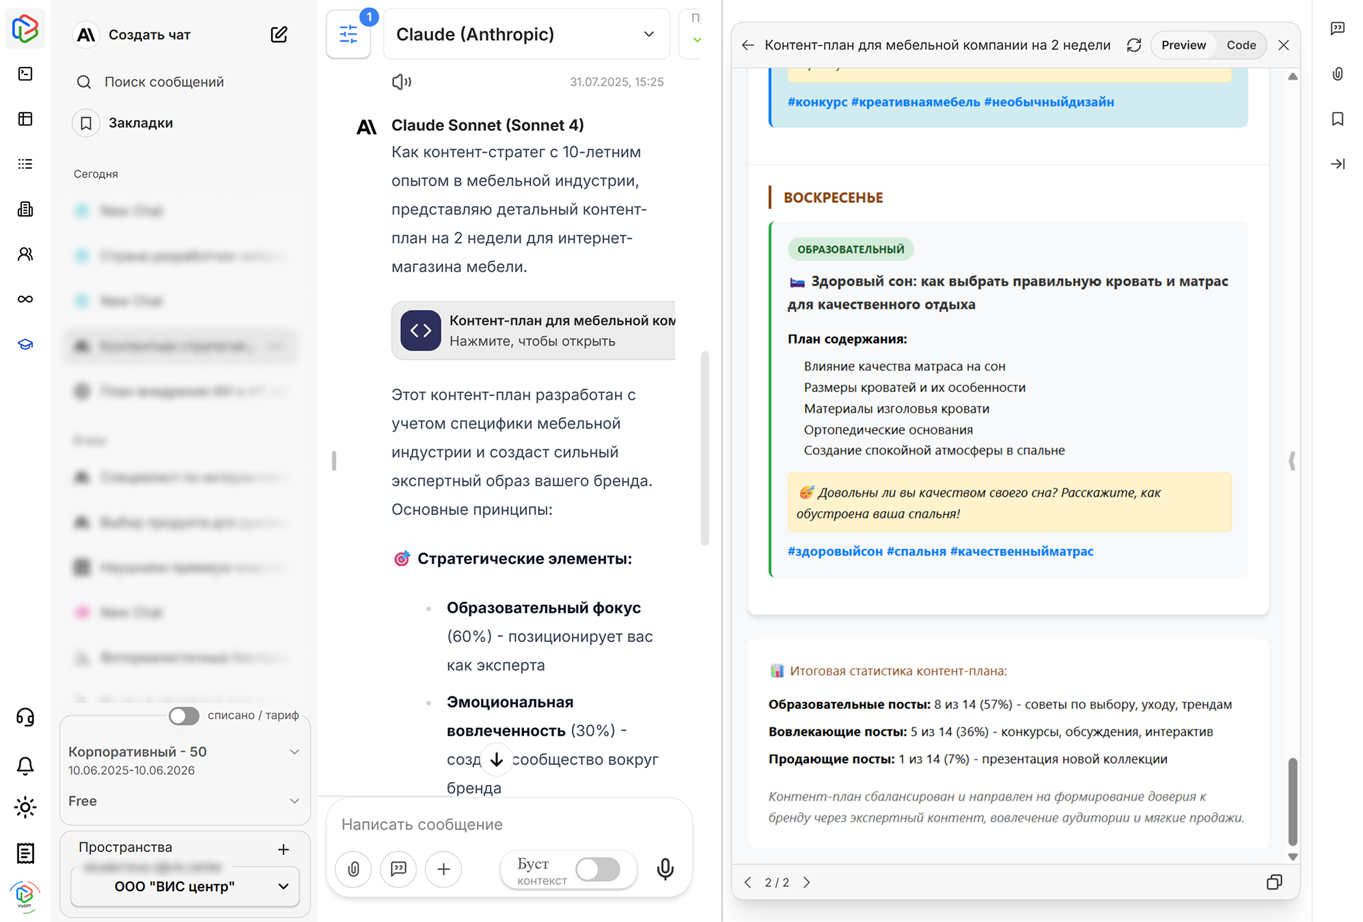The height and width of the screenshot is (922, 1363).
Task: Open the building/organization icon in the sidebar
Action: point(25,209)
